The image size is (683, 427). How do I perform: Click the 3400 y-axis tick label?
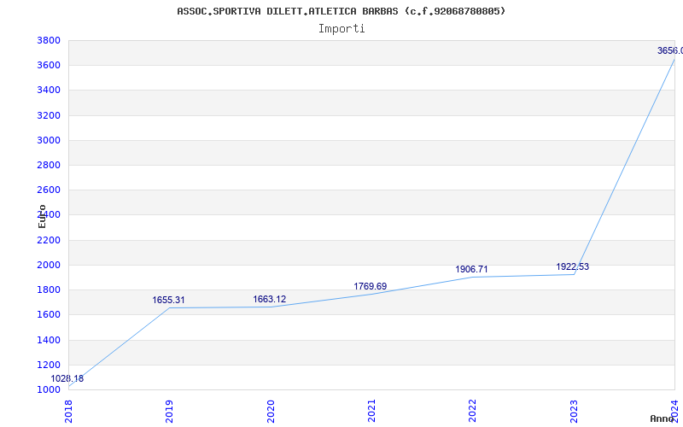tap(49, 91)
